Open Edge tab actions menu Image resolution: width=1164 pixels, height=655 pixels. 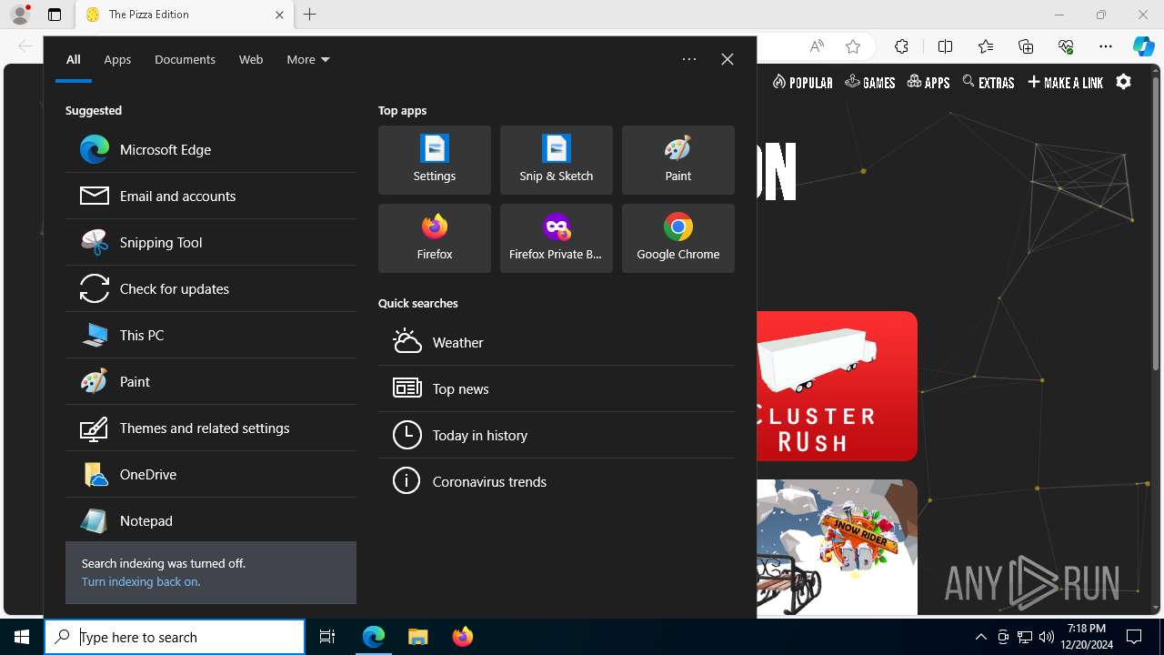click(x=55, y=15)
